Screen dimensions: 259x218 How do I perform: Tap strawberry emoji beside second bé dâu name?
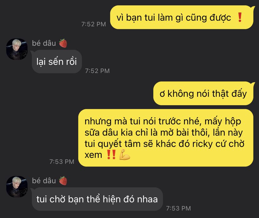click(63, 181)
